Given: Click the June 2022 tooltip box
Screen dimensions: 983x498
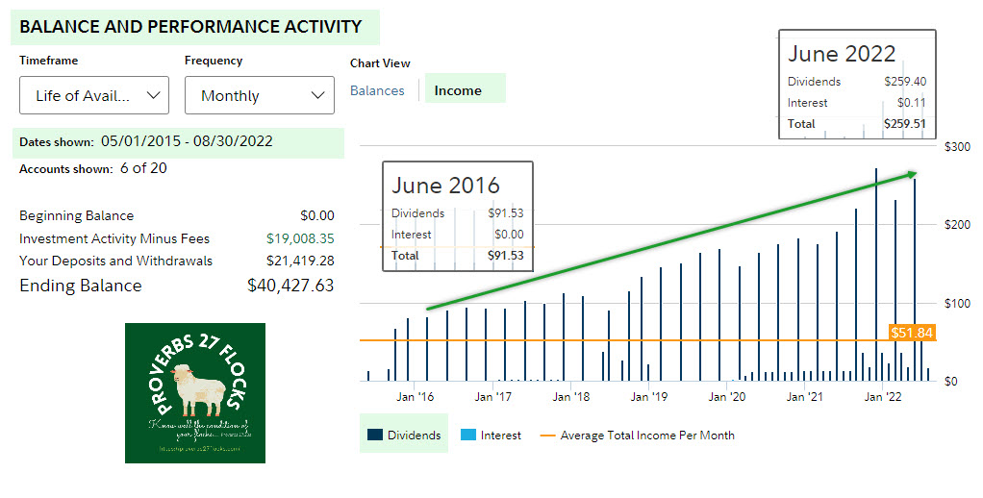Looking at the screenshot, I should tap(856, 85).
